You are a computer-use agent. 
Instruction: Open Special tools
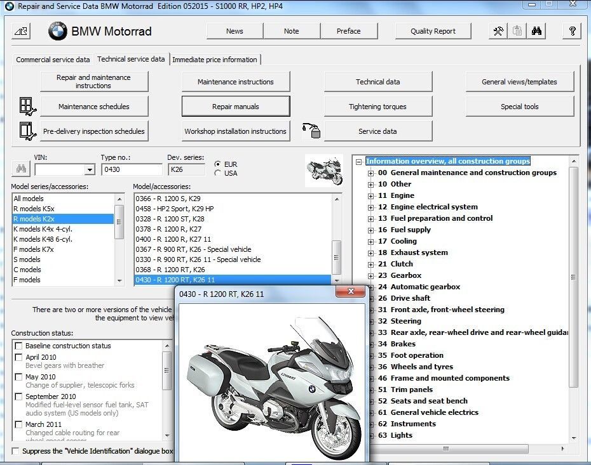click(519, 107)
